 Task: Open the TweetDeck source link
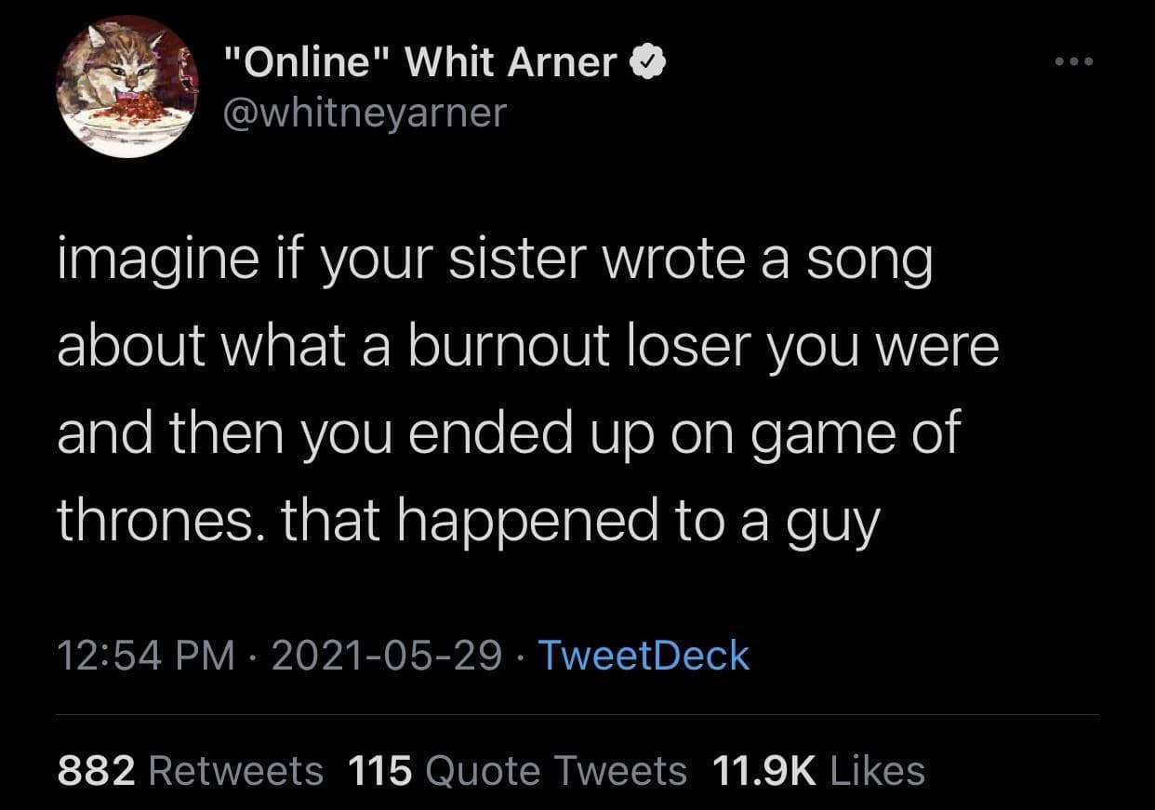[644, 655]
